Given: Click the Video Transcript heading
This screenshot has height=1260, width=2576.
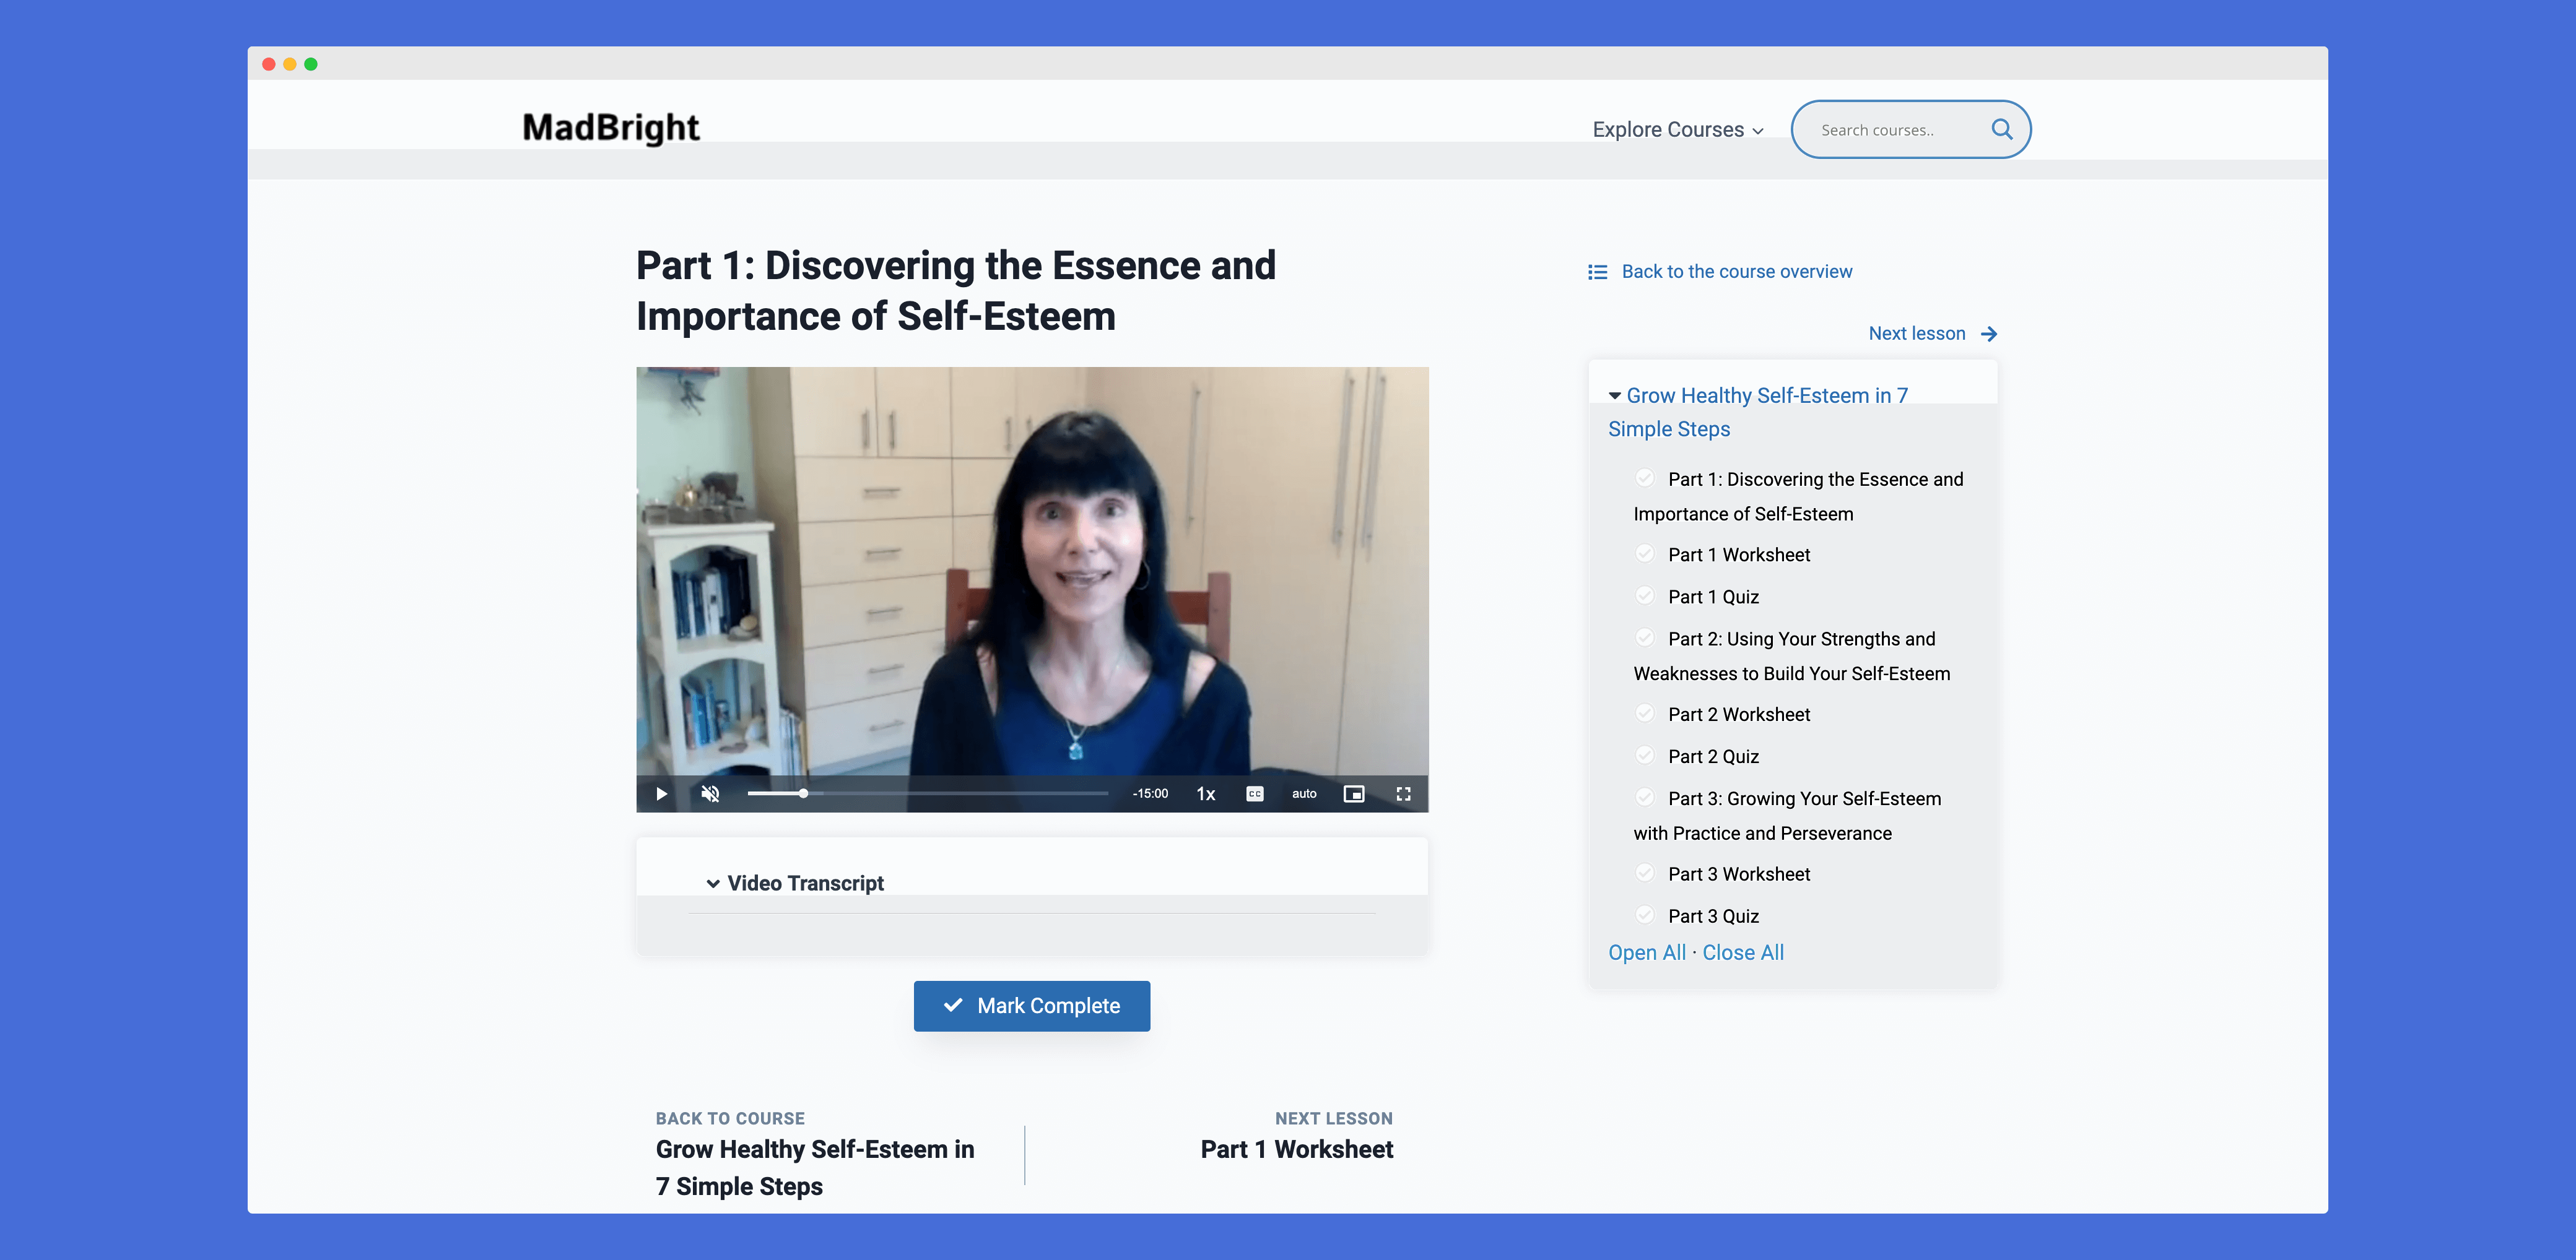Looking at the screenshot, I should pyautogui.click(x=805, y=883).
